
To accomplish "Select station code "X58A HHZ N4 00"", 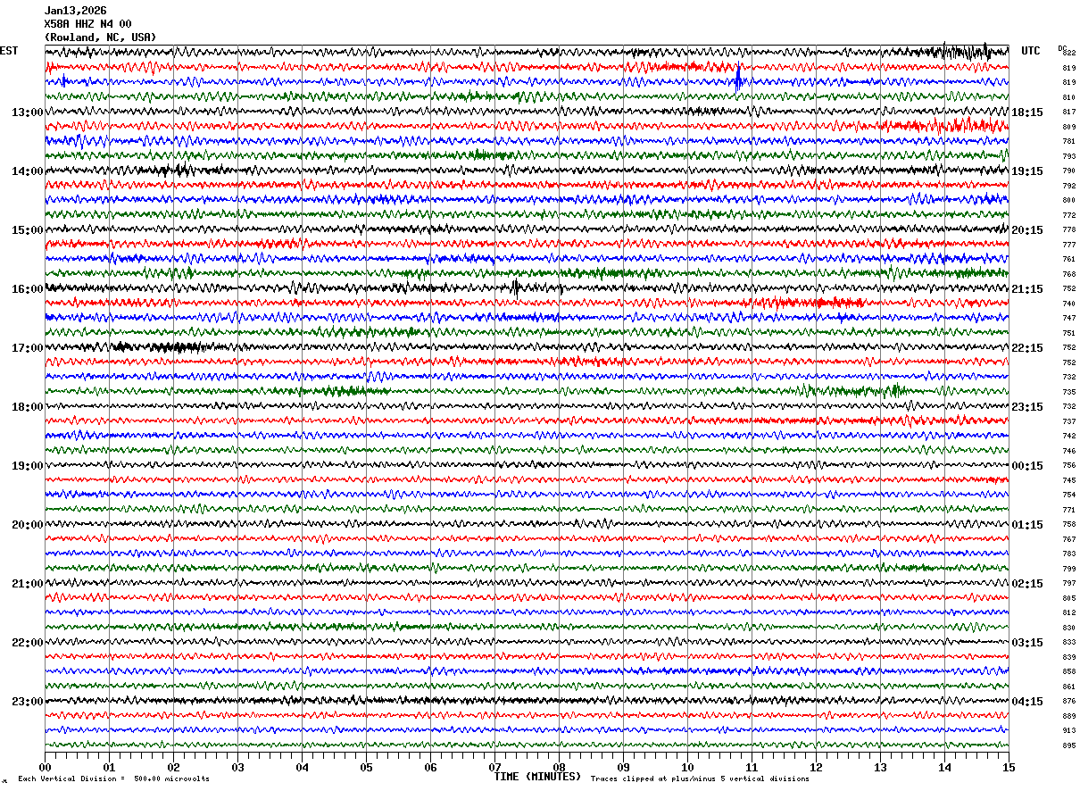I will click(87, 24).
